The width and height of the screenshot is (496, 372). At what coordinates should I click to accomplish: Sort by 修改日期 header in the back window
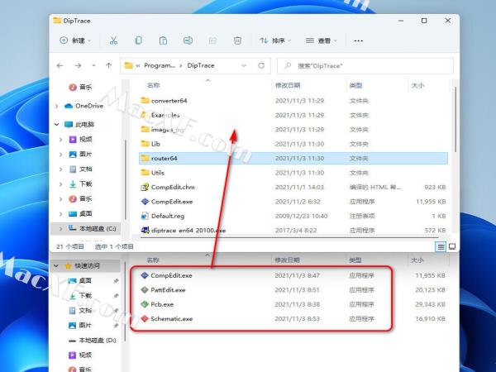coord(287,260)
